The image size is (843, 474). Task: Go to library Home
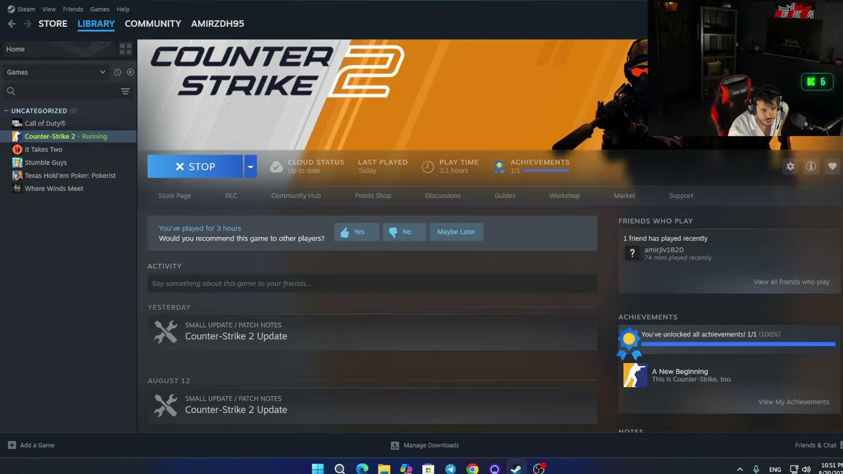coord(58,49)
